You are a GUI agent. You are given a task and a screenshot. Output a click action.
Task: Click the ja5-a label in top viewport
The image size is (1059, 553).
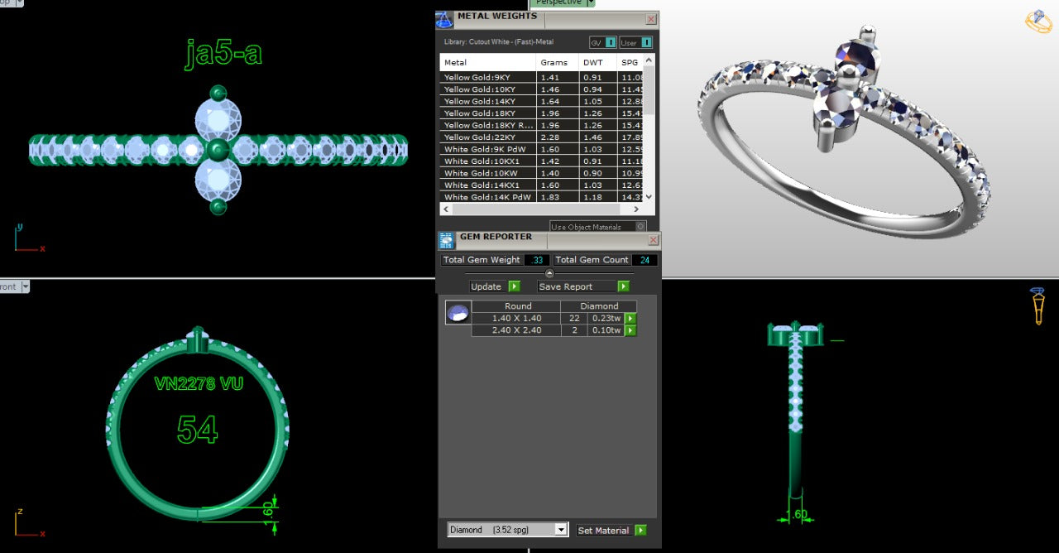(x=224, y=53)
